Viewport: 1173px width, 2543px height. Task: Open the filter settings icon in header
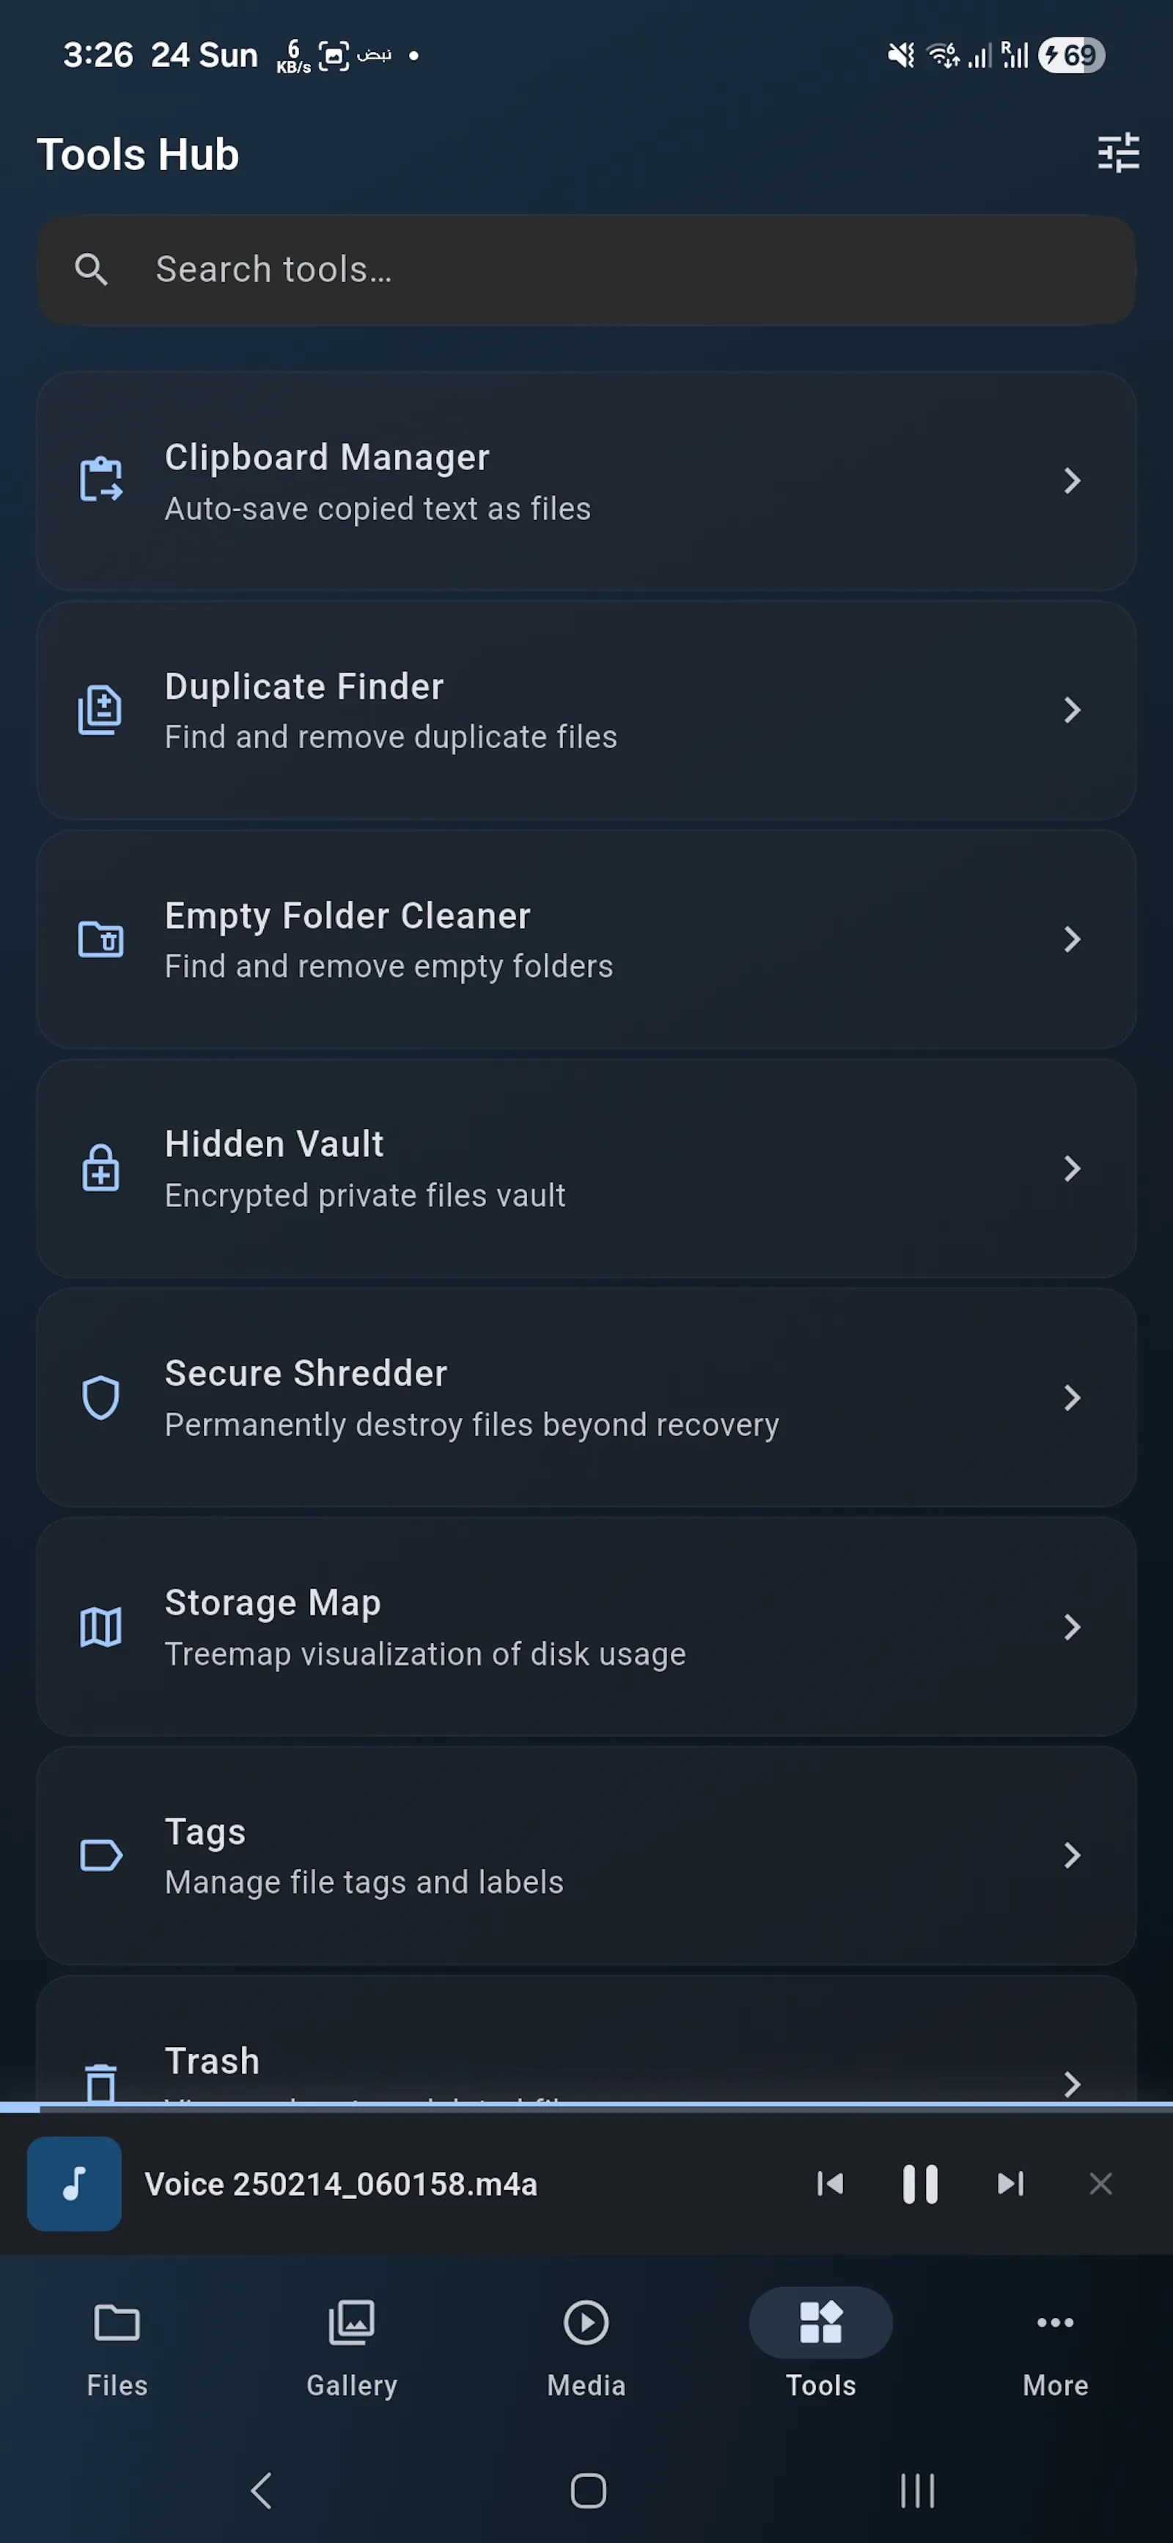pos(1118,154)
